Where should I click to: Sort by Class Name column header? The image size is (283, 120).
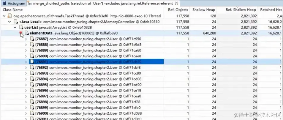13,10
